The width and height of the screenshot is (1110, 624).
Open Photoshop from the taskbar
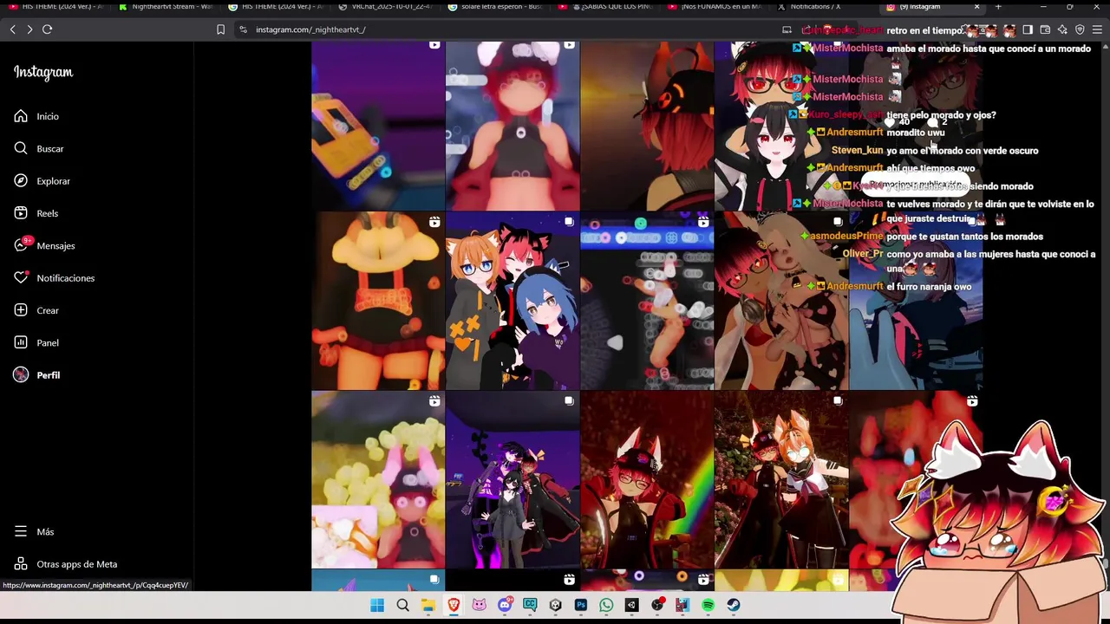(x=581, y=606)
